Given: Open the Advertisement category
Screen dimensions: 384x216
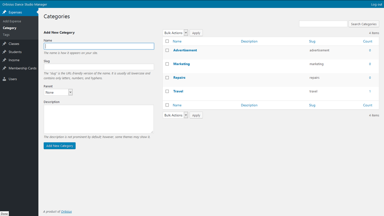Looking at the screenshot, I should [185, 50].
